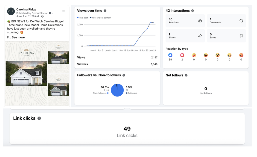The image size is (257, 157).
Task: Click the Sad crying reaction emoji
Action: pyautogui.click(x=229, y=55)
